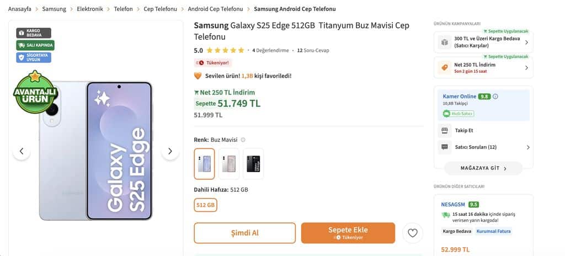
Task: Expand the Net 250 TL İndirim campaign
Action: [526, 68]
